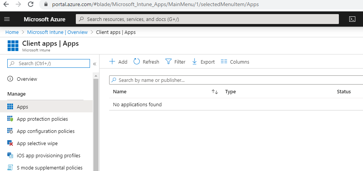Viewport: 363px width, 171px height.
Task: Open the Azure portal hamburger menu
Action: [7, 19]
